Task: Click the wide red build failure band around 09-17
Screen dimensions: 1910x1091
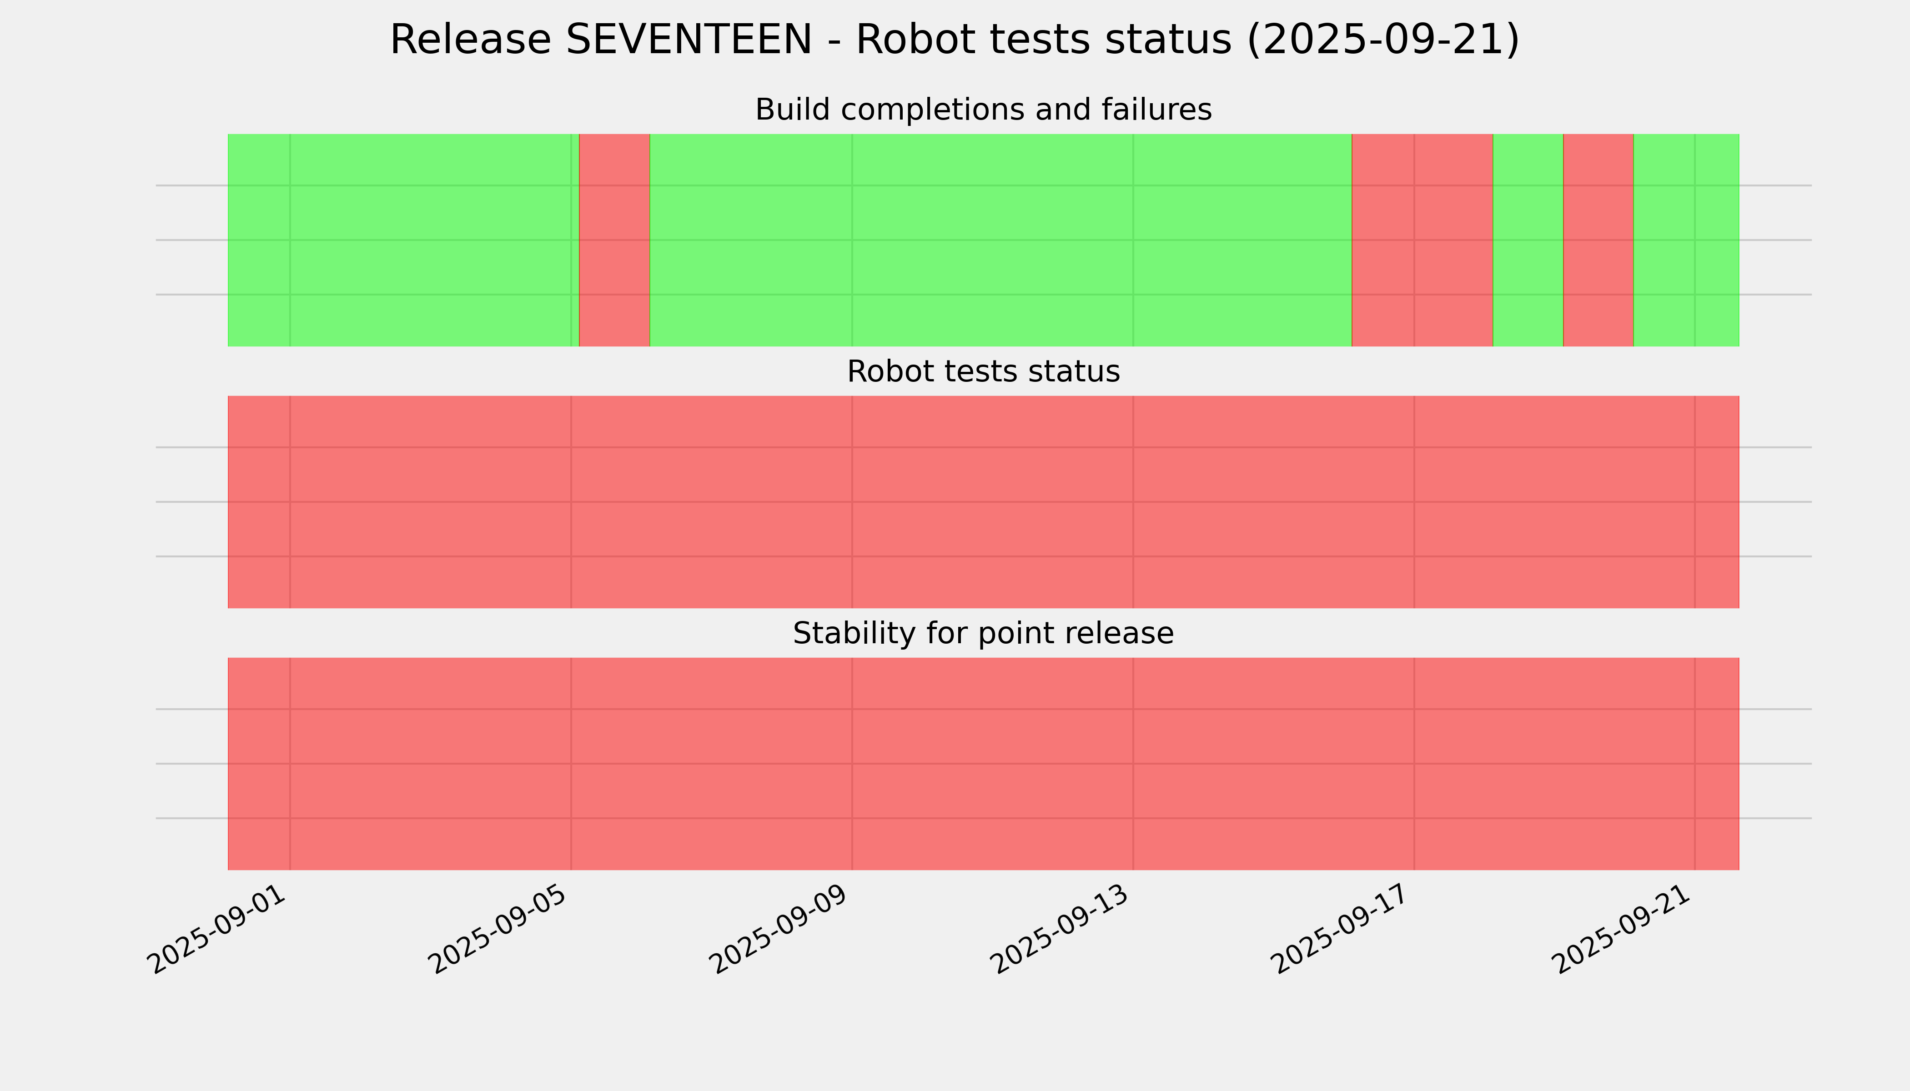Action: pyautogui.click(x=1422, y=240)
